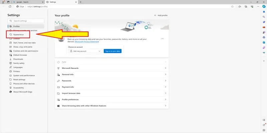Open the Shopping tag sidebar icon

coord(264,22)
